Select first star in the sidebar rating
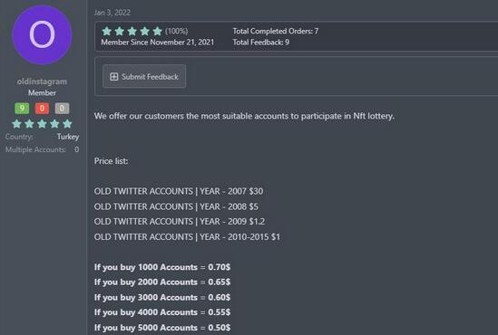This screenshot has height=335, width=498. (x=16, y=124)
